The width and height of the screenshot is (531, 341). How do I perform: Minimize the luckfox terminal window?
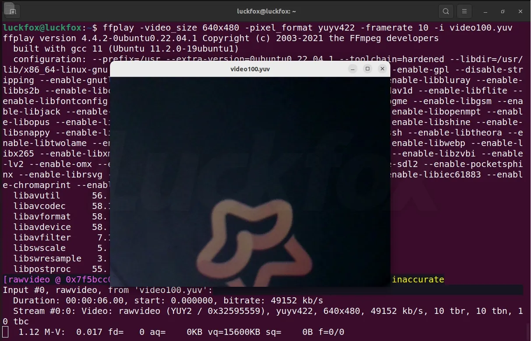pyautogui.click(x=485, y=11)
